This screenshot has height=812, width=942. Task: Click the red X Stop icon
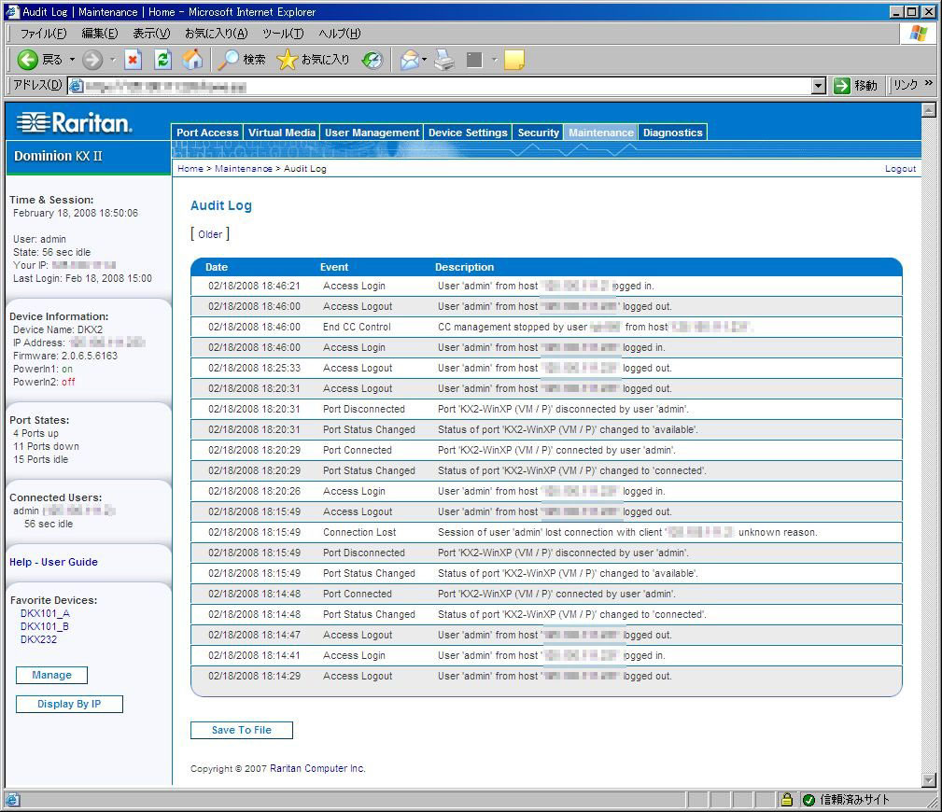click(133, 60)
